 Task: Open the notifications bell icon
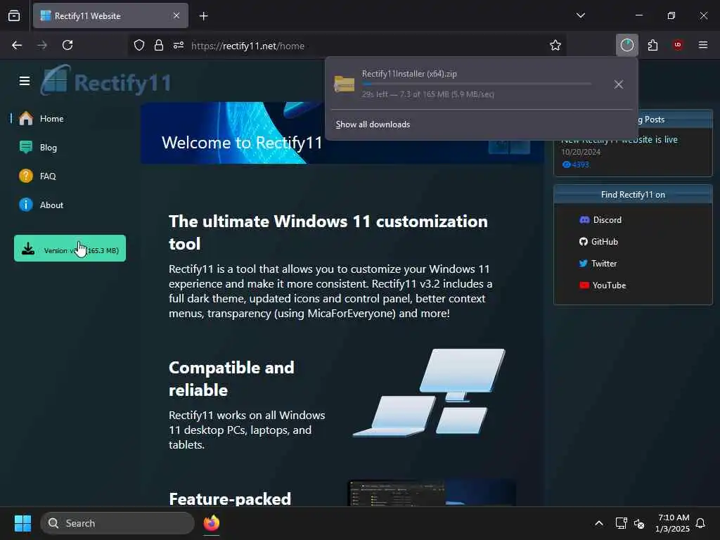point(700,523)
